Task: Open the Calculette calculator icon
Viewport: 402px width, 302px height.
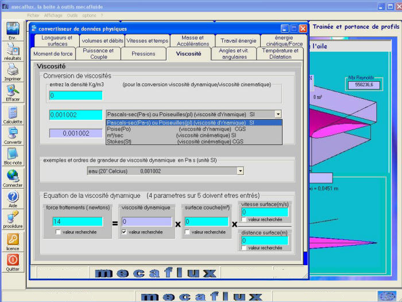Action: [x=13, y=113]
